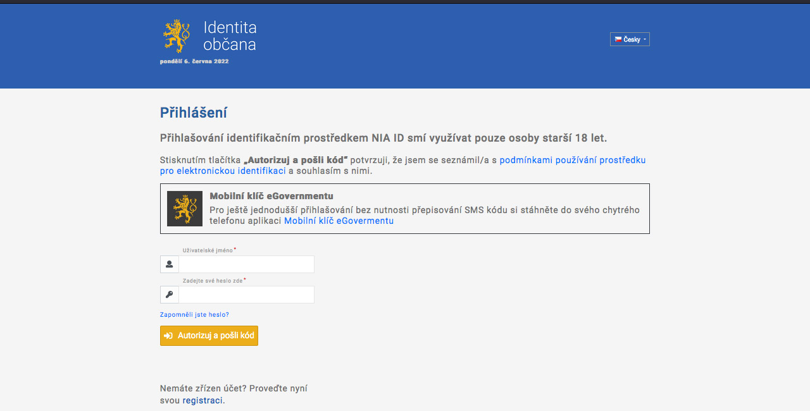810x411 pixels.
Task: Click the golden lion logo in header
Action: pos(177,35)
